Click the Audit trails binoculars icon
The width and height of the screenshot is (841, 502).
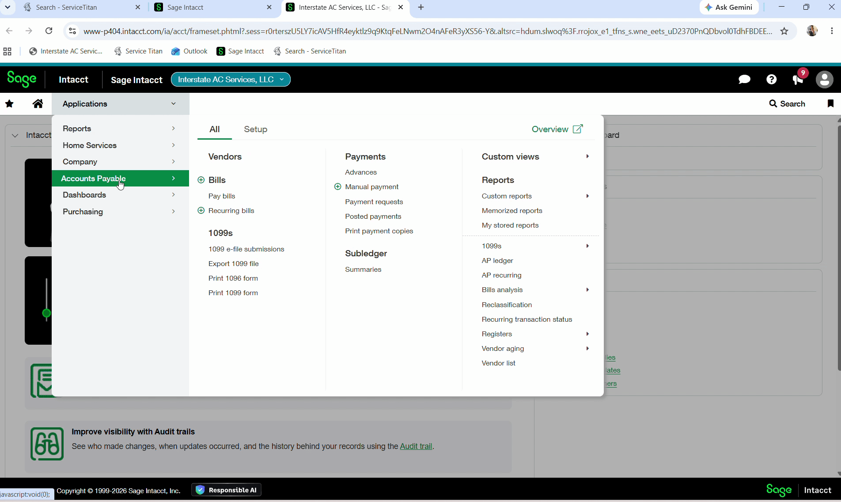[47, 444]
